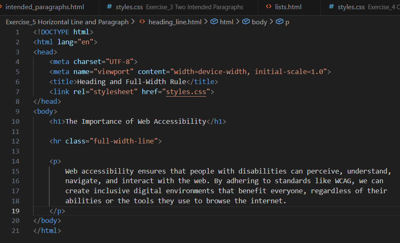Follow the styles.css href link
The image size is (400, 243).
click(x=186, y=92)
